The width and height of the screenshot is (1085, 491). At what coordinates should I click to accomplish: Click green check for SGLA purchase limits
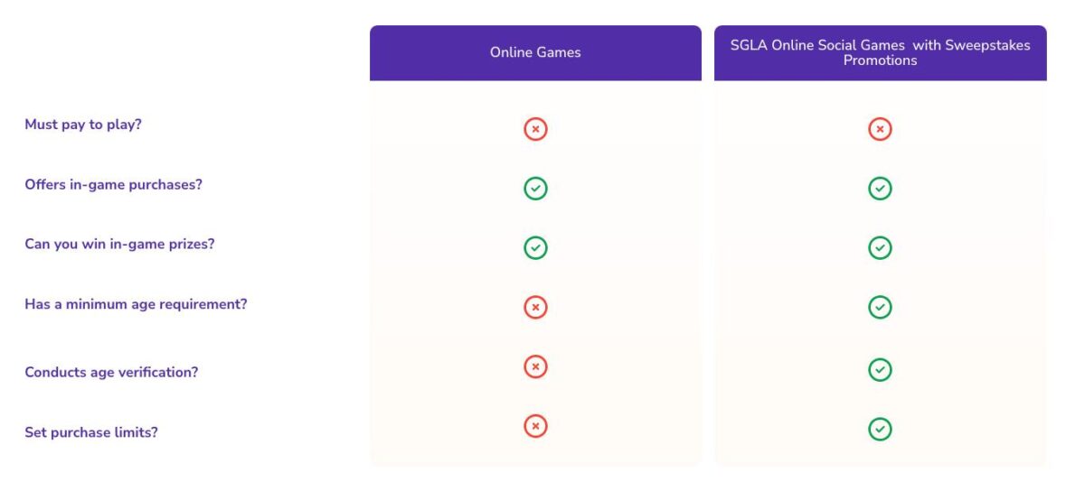(880, 429)
